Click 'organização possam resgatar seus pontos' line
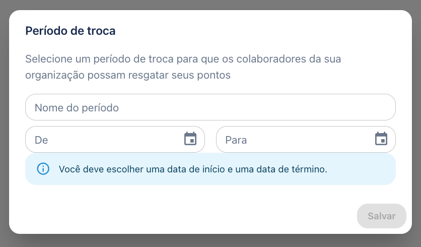The image size is (421, 247). [128, 75]
